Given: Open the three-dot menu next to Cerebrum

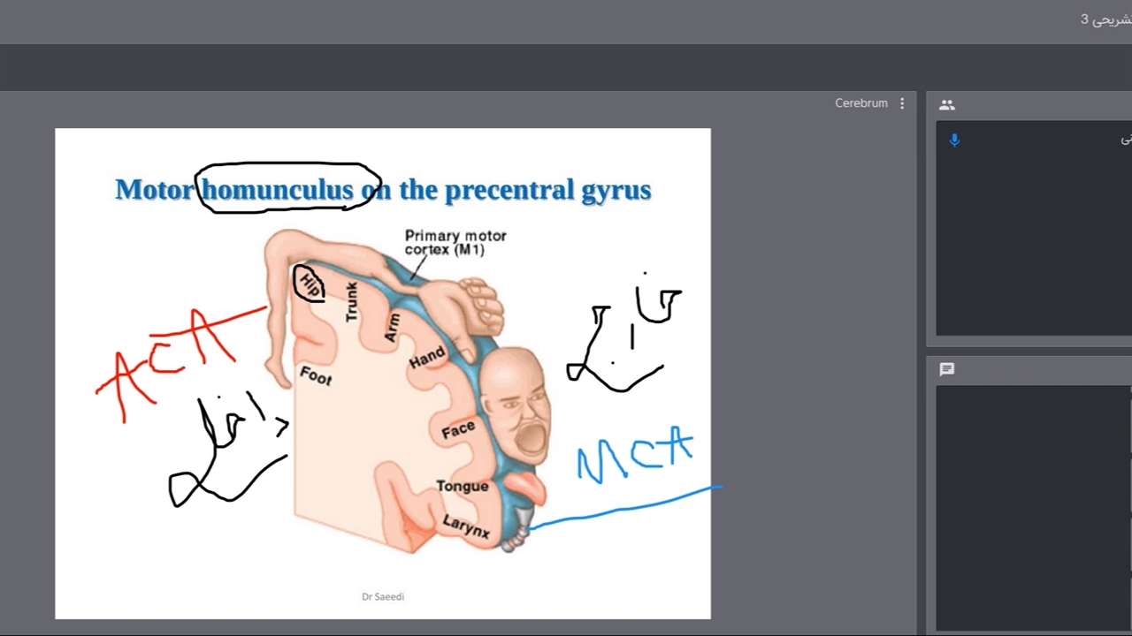Looking at the screenshot, I should [x=902, y=103].
